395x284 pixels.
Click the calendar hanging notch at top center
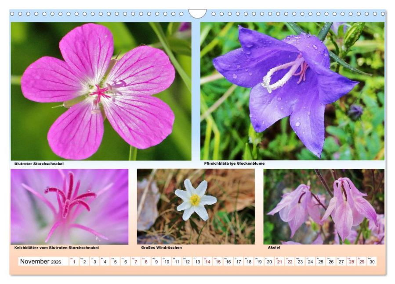[198, 14]
